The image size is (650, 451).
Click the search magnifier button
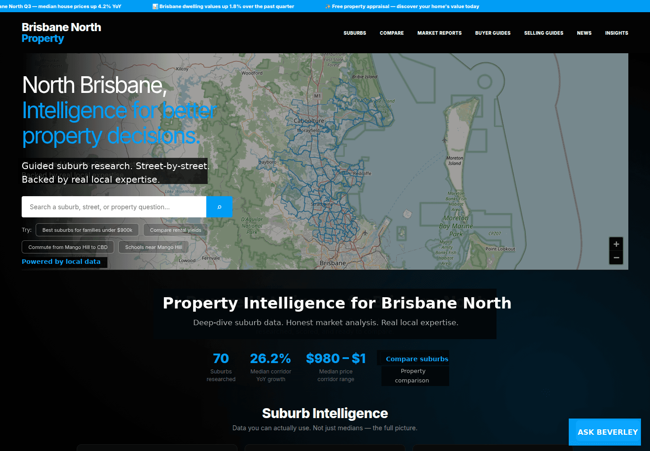(x=219, y=207)
